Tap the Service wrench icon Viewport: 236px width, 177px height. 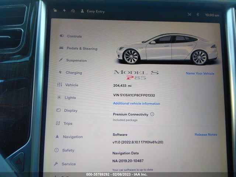56,164
